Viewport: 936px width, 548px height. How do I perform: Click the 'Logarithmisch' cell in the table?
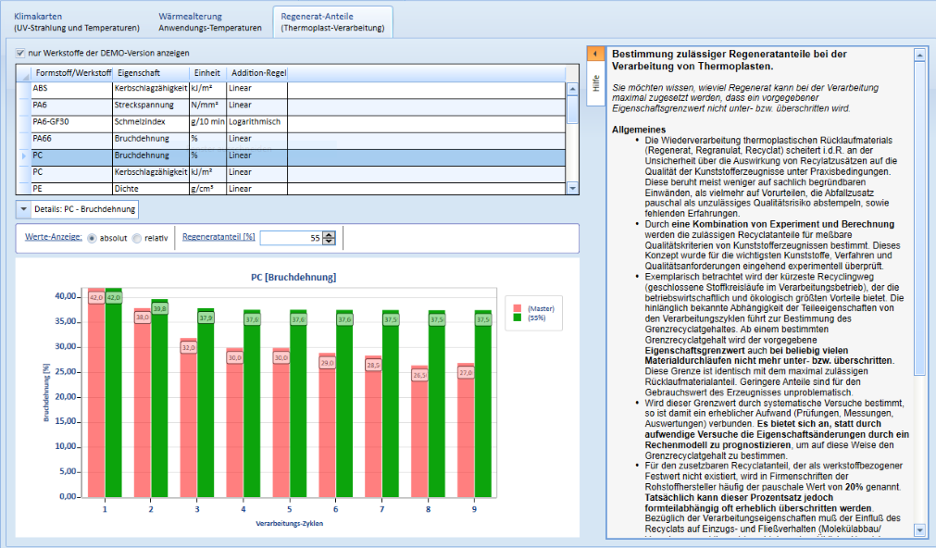(256, 122)
